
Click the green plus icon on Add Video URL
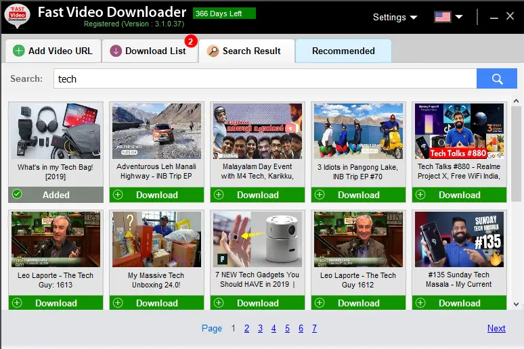tap(19, 51)
